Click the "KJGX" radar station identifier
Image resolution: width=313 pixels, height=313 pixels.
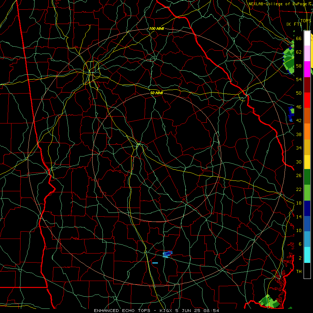166,311
